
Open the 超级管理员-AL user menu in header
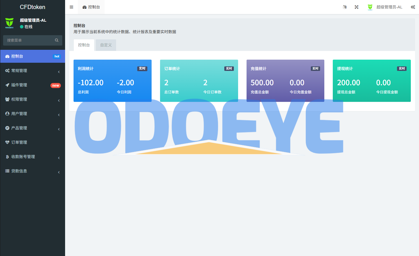(385, 7)
